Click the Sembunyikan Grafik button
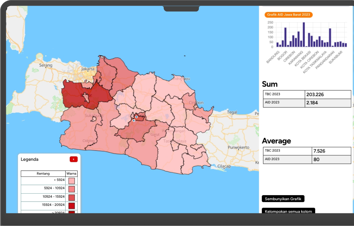The width and height of the screenshot is (354, 226). (283, 199)
